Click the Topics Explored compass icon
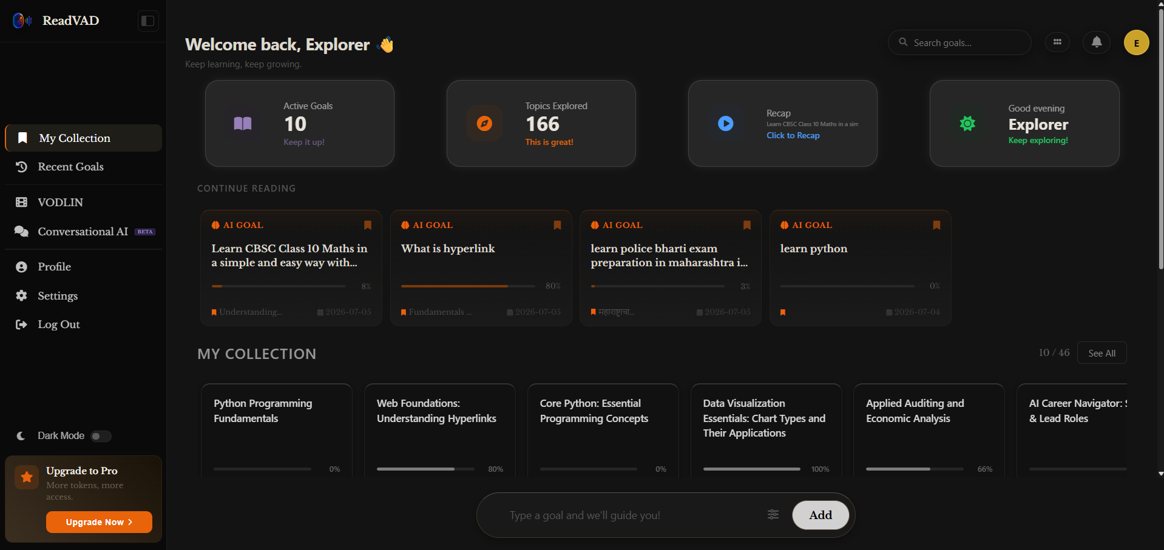 pyautogui.click(x=484, y=124)
